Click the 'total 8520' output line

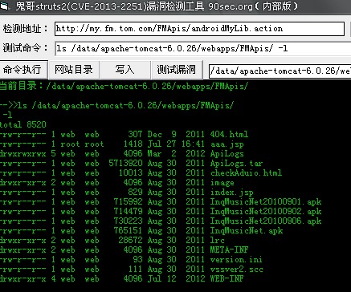point(23,124)
